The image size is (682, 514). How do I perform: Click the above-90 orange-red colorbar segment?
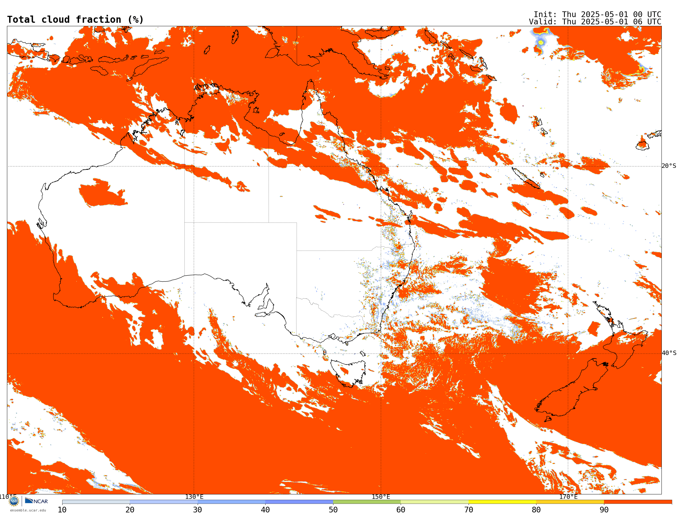tap(638, 502)
